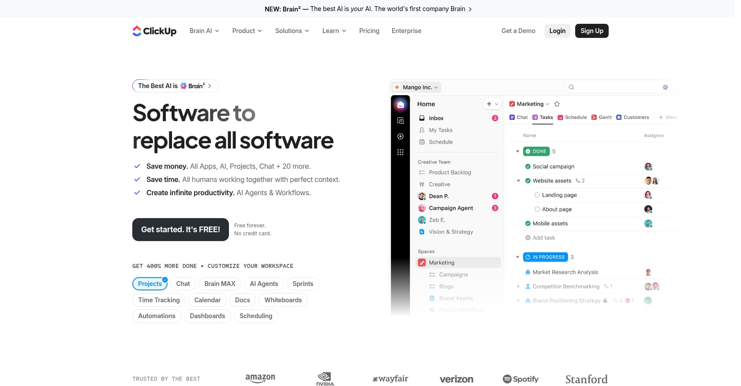Screen dimensions: 741x386
Task: Click the chat bubbles icon in the black sidebar
Action: (x=400, y=121)
